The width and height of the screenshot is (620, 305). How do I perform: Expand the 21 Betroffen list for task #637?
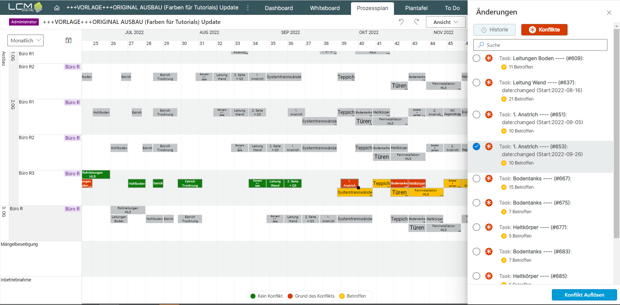[x=521, y=99]
